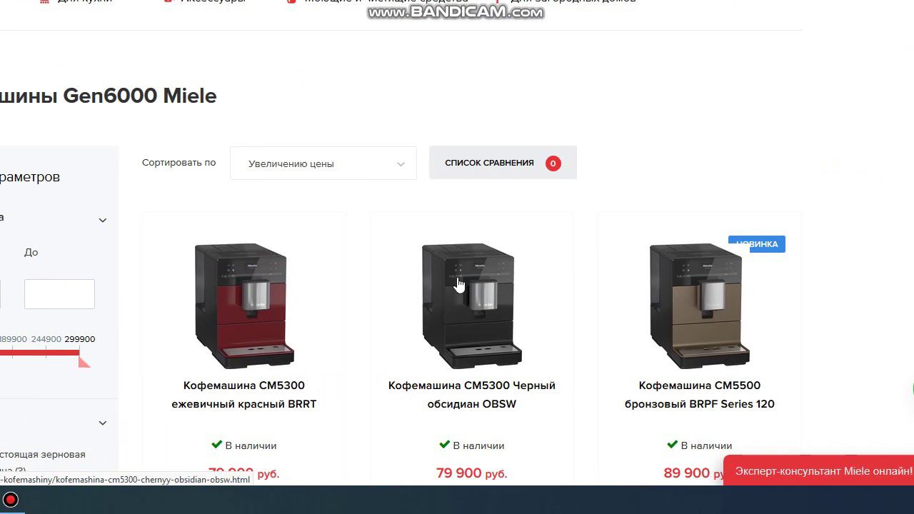The height and width of the screenshot is (514, 914).
Task: Open the Список сравнения comparison list
Action: tap(503, 163)
